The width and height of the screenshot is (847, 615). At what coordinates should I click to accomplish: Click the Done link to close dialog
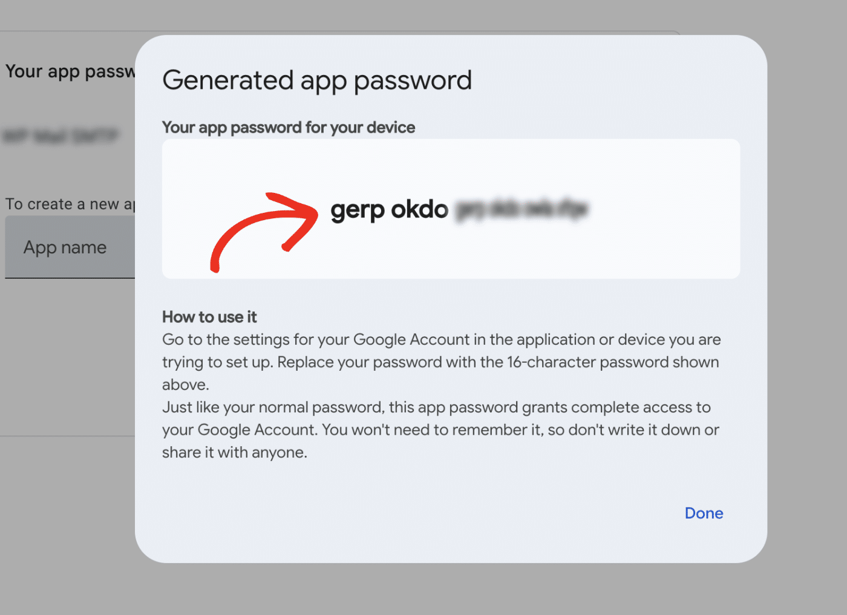[703, 513]
